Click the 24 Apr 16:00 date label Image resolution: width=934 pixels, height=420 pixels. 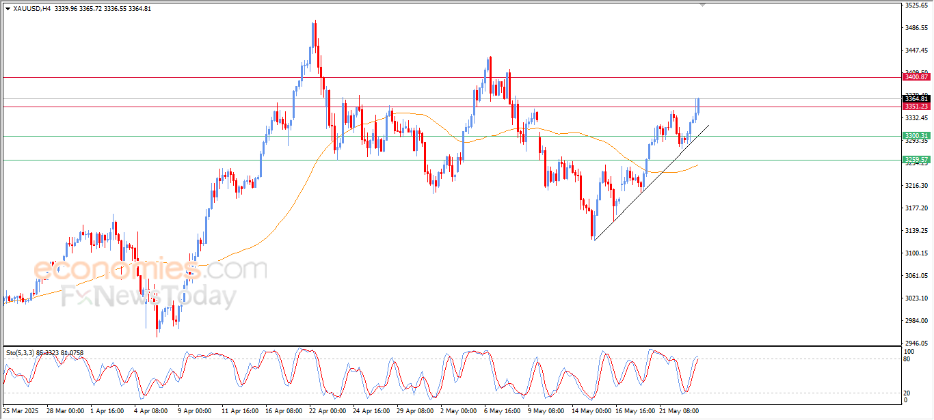coord(372,411)
